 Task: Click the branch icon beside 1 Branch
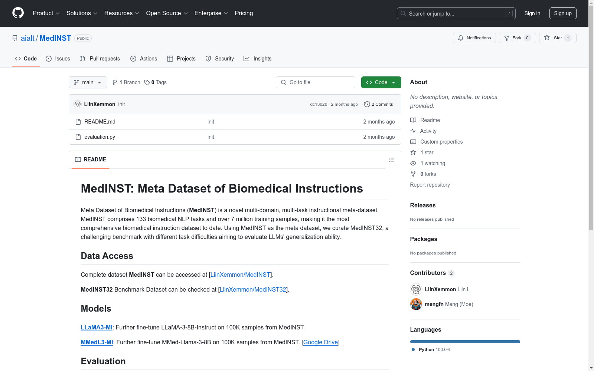(115, 82)
